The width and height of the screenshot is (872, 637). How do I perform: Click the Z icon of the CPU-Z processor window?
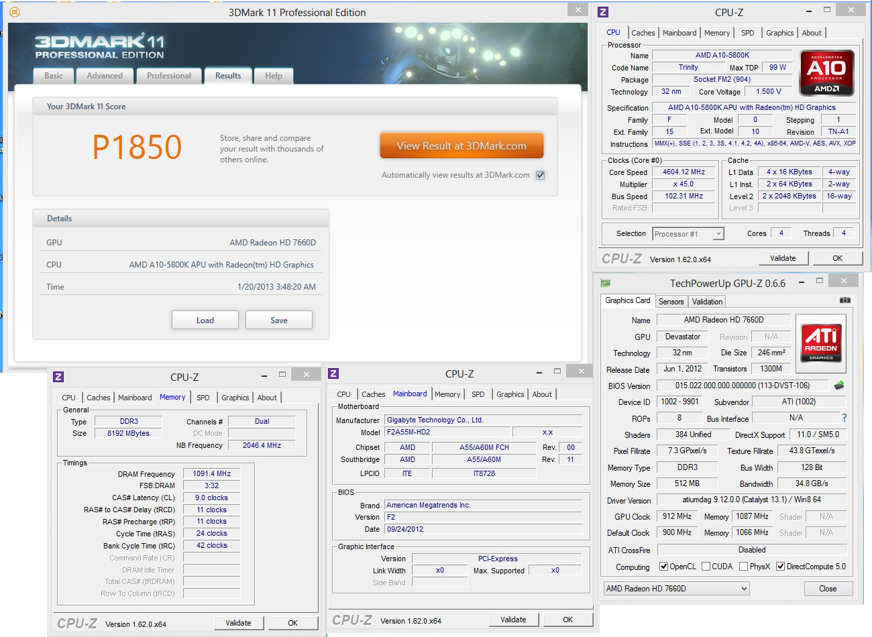pos(603,12)
